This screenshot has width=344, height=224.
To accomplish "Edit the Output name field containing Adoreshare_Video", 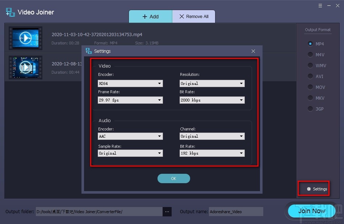I will point(236,211).
